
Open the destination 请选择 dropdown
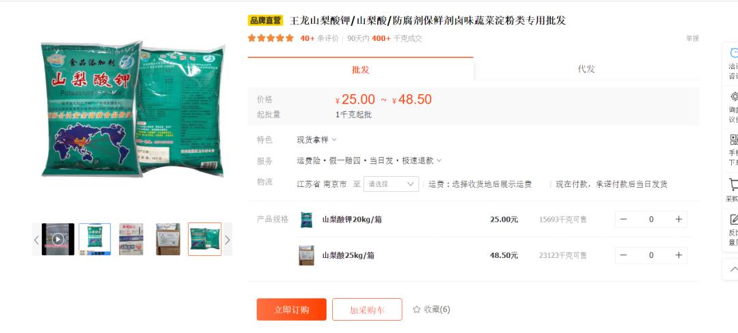[391, 184]
